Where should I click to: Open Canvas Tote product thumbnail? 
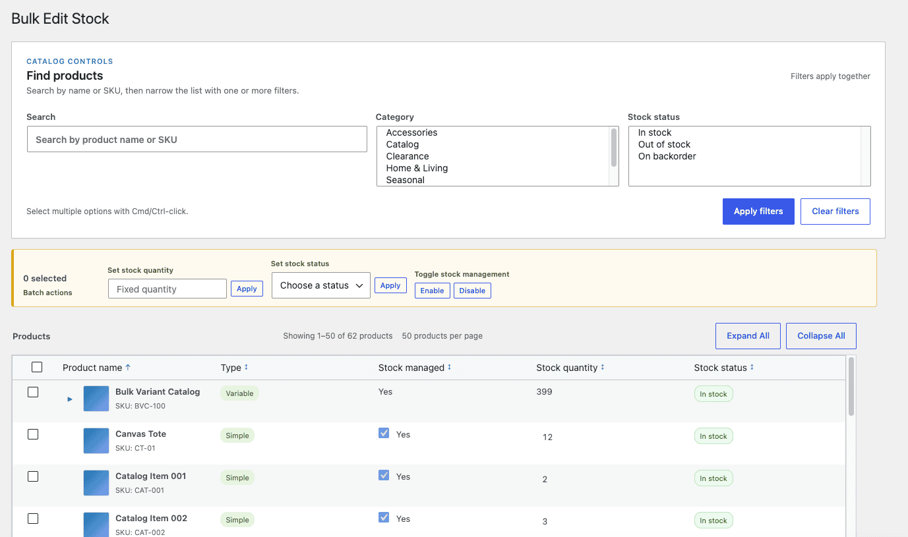96,441
